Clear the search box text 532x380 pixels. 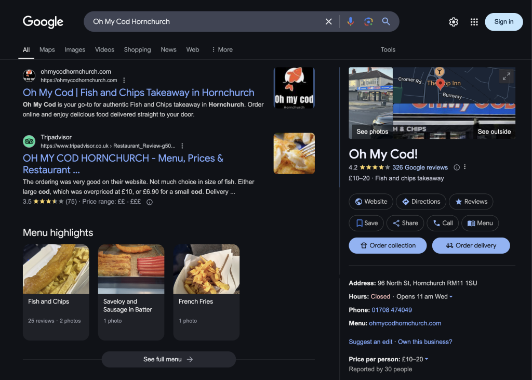point(328,22)
